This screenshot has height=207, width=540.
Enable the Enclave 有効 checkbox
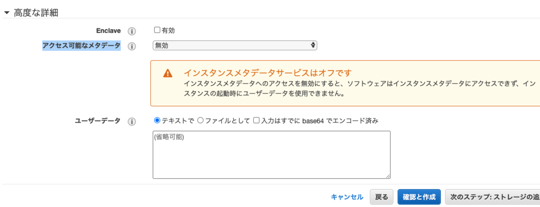(157, 30)
